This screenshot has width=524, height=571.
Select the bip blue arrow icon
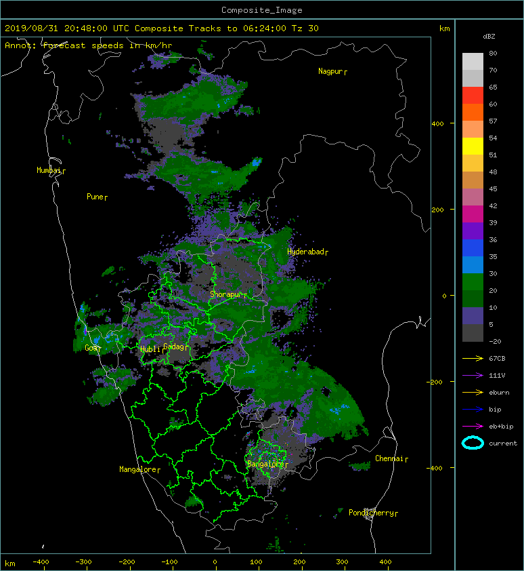[x=473, y=410]
